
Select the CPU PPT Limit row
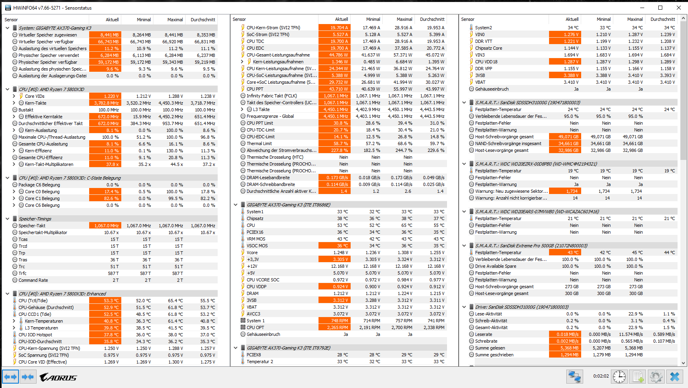point(343,123)
